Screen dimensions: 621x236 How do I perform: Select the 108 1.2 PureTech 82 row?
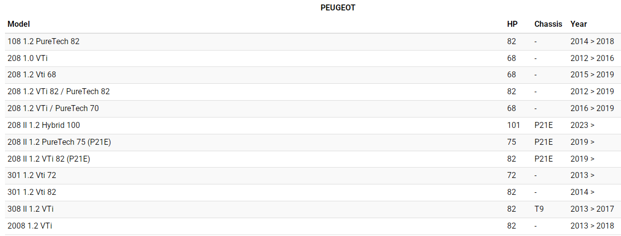click(44, 42)
